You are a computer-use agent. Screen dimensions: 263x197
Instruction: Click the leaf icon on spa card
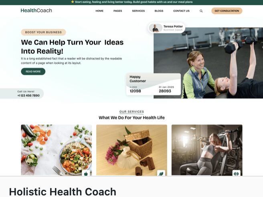point(161,173)
